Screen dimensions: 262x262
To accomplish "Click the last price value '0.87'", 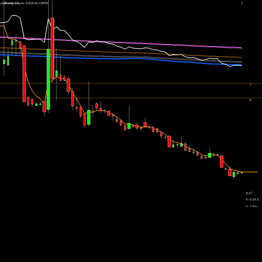I will click(x=249, y=193).
